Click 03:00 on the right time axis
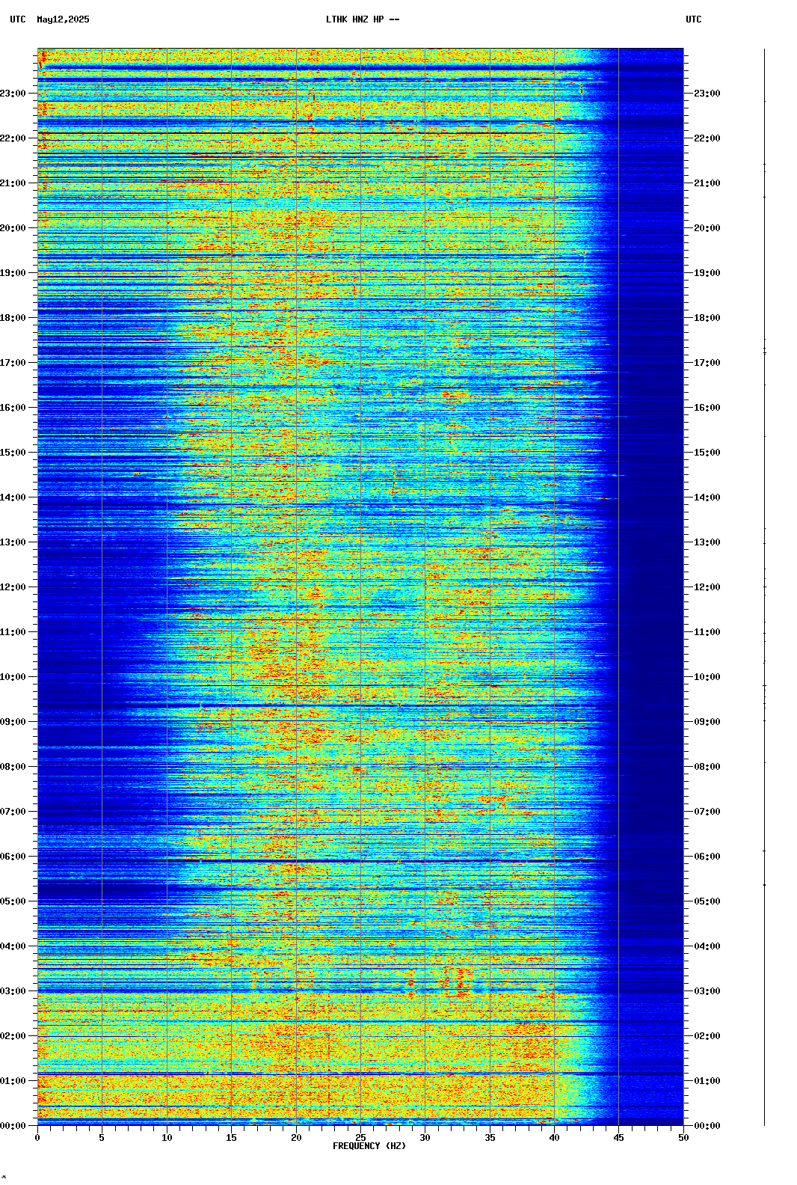 [707, 991]
